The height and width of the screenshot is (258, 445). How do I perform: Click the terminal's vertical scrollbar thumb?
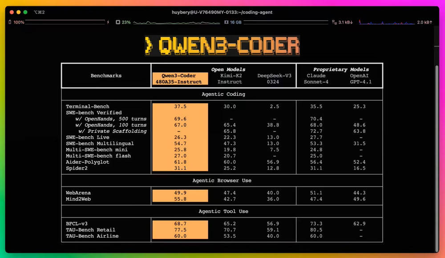point(437,159)
